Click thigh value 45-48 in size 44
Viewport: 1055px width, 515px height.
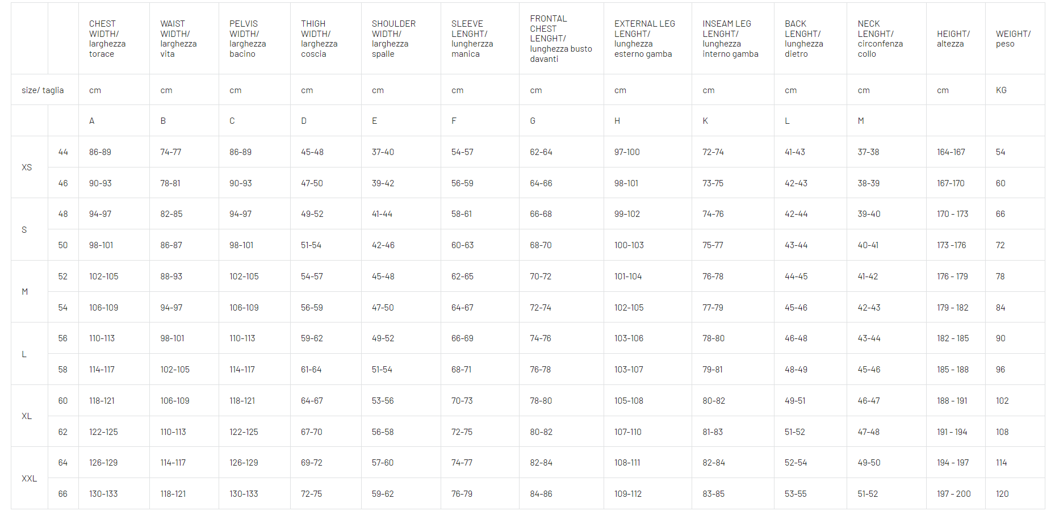pyautogui.click(x=312, y=152)
